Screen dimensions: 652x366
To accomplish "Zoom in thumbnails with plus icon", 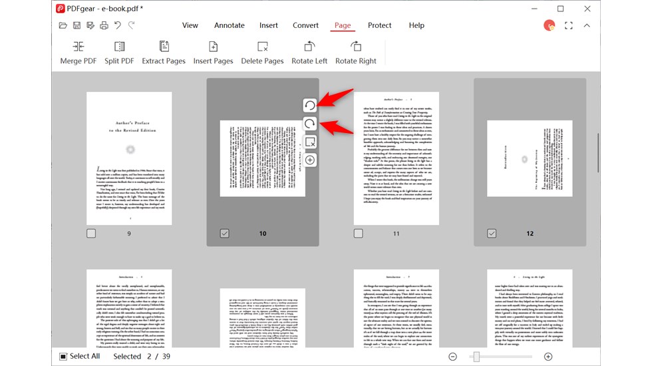I will click(548, 357).
